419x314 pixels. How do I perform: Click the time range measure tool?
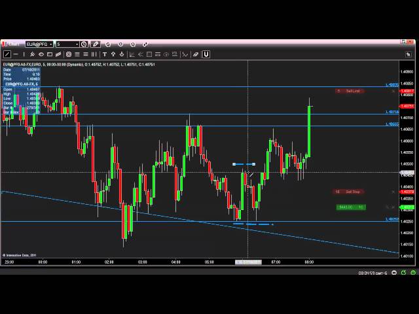click(175, 54)
